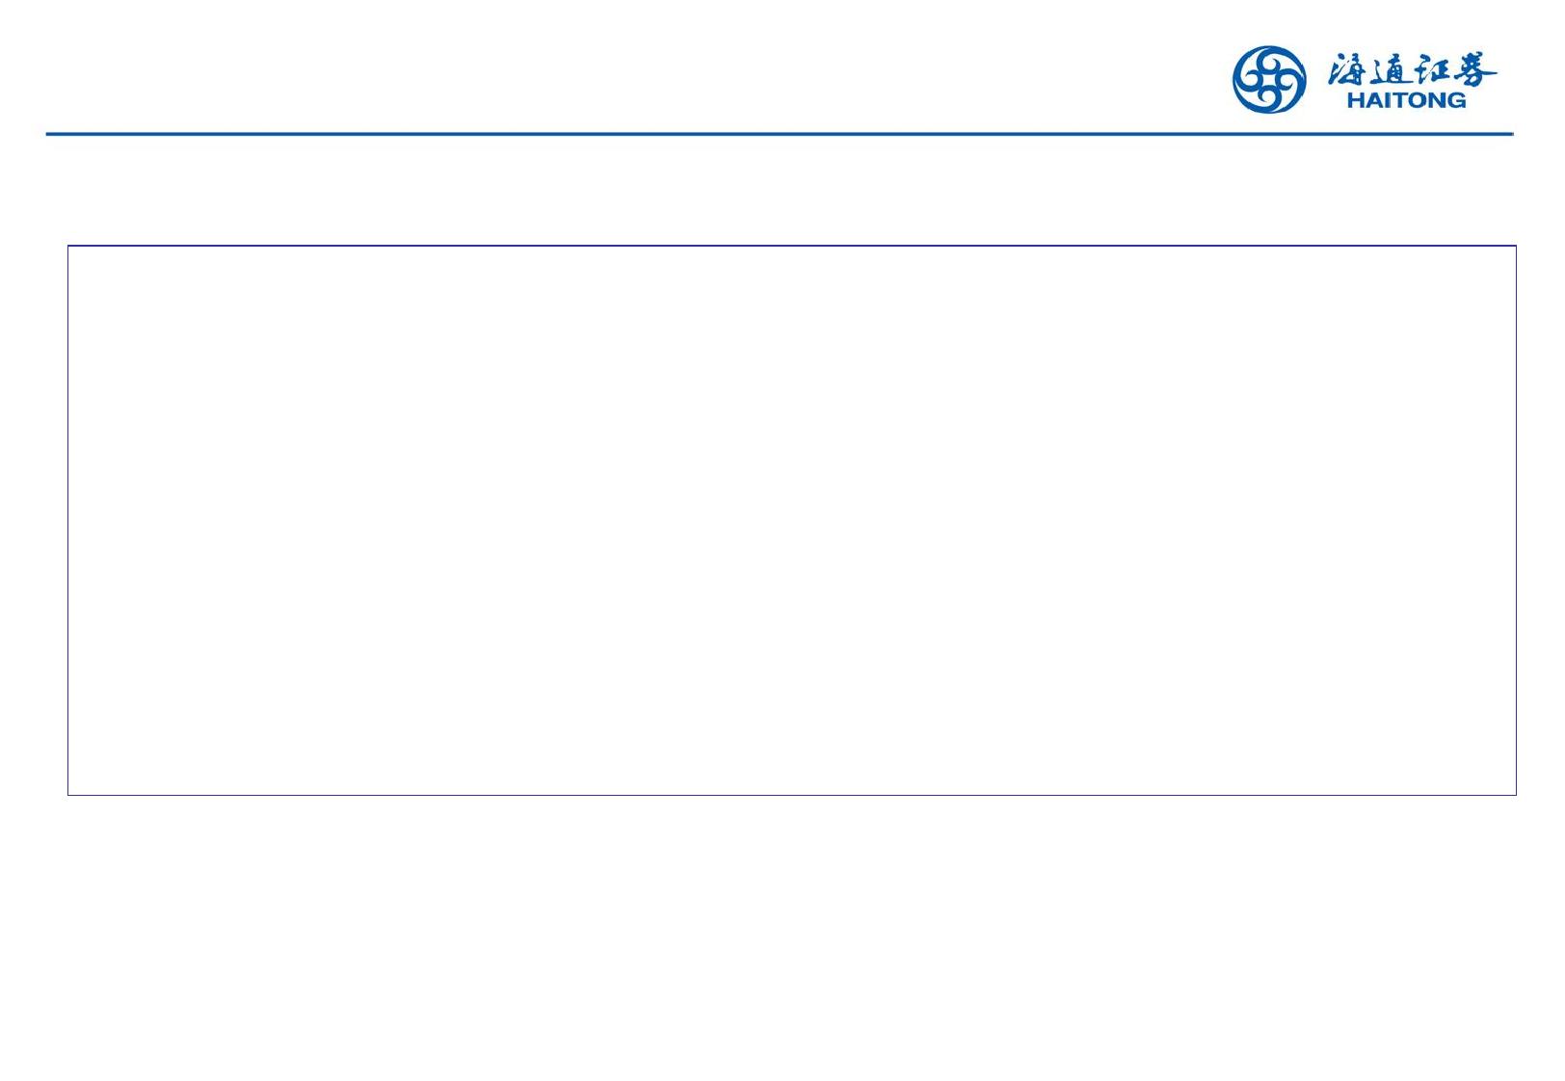This screenshot has height=1081, width=1565.
Task: Click the bottom-right corner of the bordered box
Action: click(1516, 795)
